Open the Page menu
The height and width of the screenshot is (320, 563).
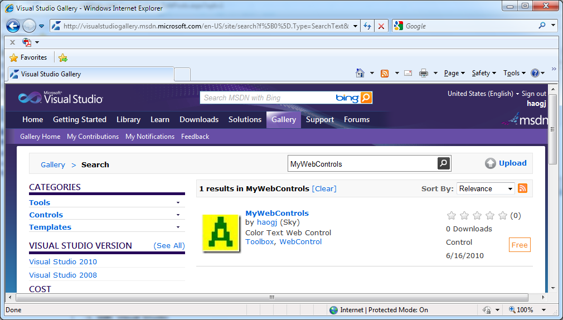tap(454, 73)
